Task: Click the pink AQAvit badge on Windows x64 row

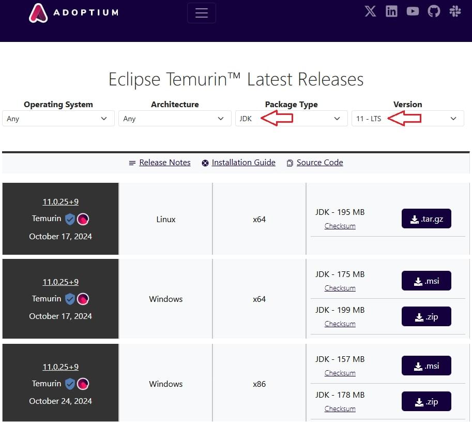Action: tap(83, 299)
